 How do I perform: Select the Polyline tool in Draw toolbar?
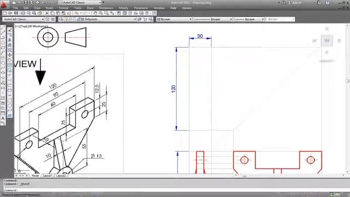tap(3, 38)
